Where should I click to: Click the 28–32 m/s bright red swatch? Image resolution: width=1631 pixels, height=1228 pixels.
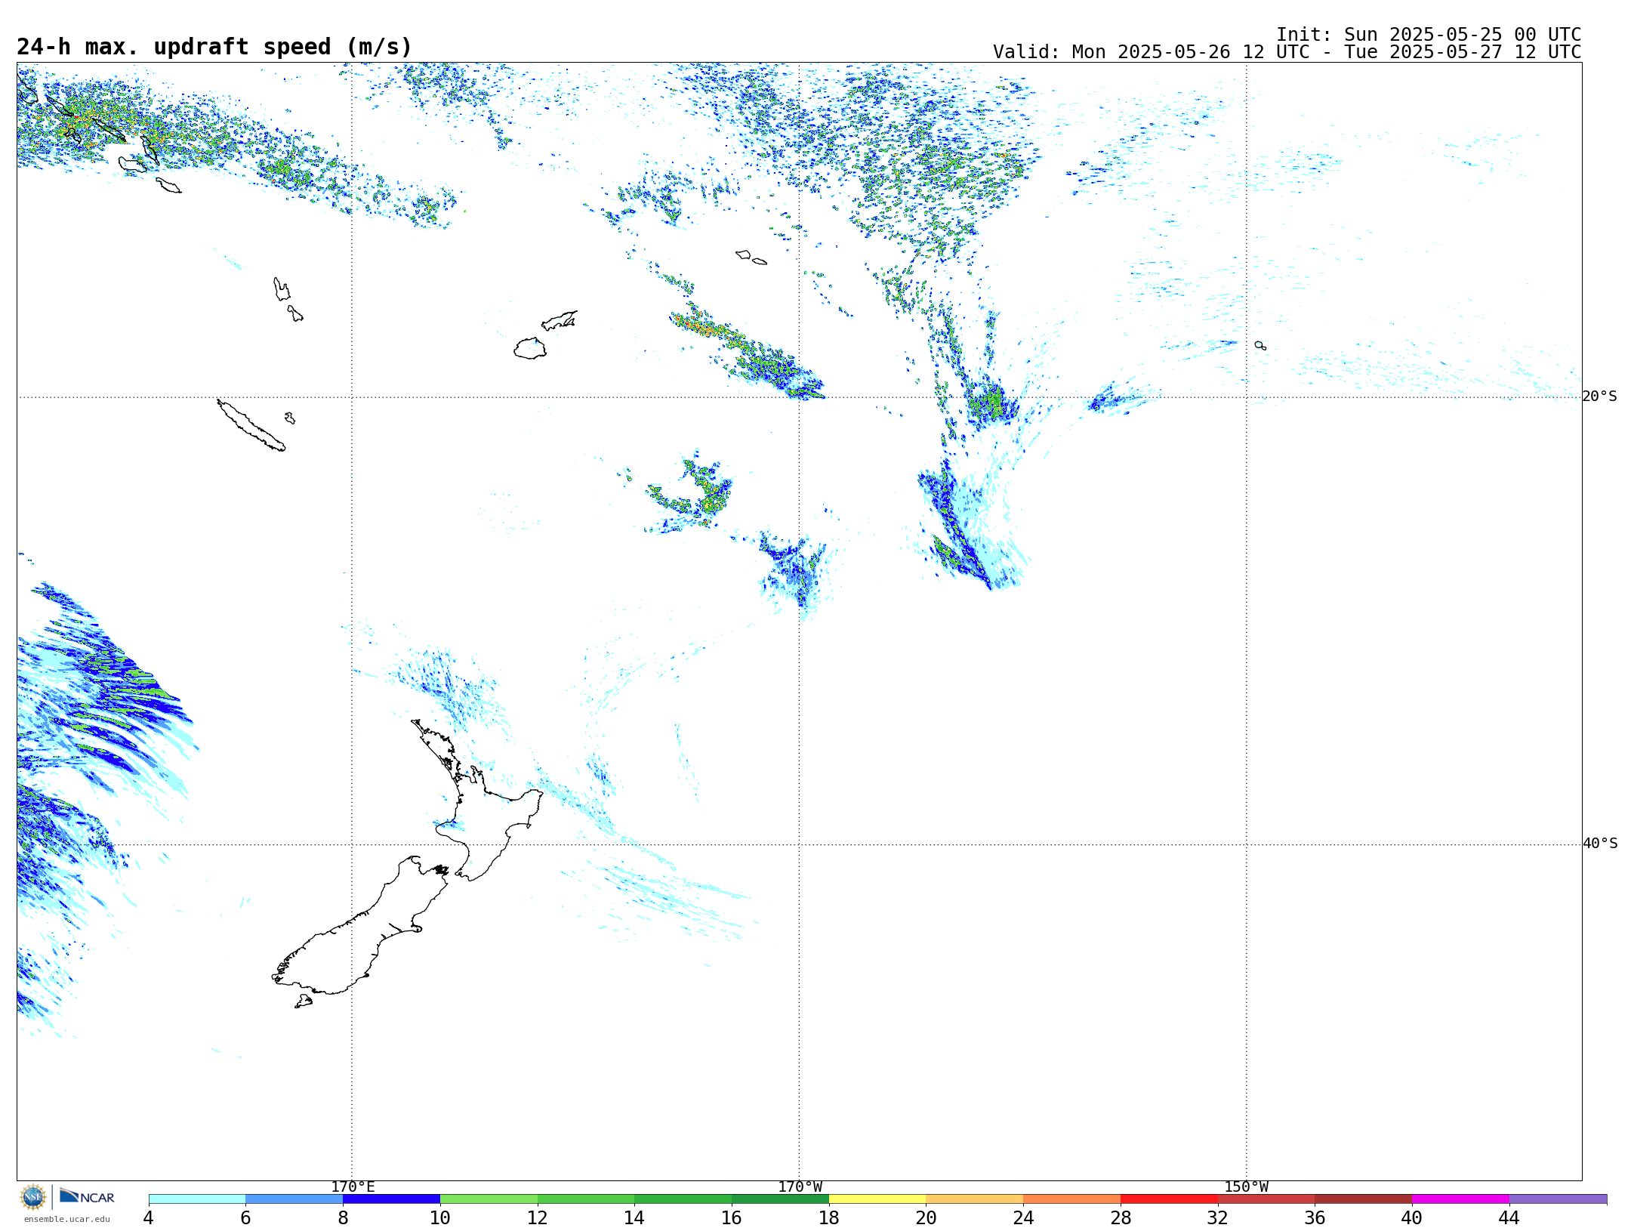(1170, 1199)
